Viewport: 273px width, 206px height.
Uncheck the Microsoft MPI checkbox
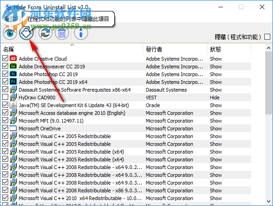(x=5, y=120)
